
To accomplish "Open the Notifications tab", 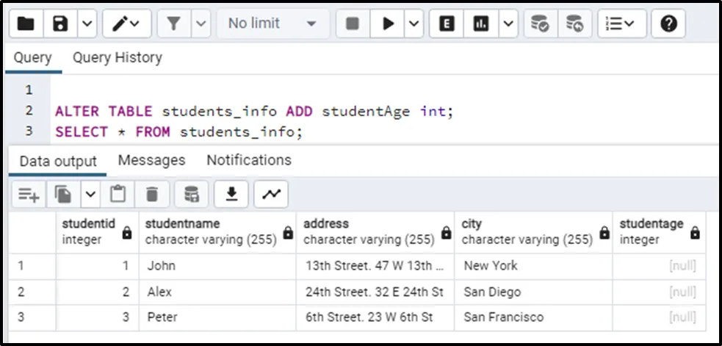I will [x=248, y=160].
